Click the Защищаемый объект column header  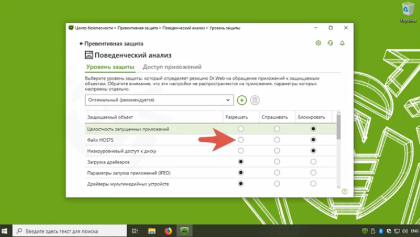pyautogui.click(x=154, y=117)
